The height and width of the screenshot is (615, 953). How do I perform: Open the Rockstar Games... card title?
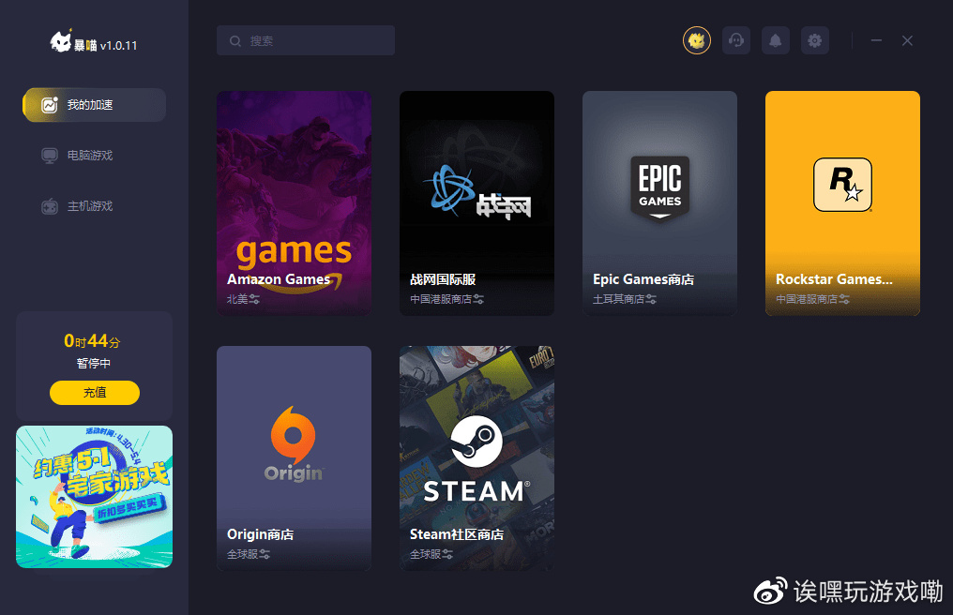(x=834, y=279)
